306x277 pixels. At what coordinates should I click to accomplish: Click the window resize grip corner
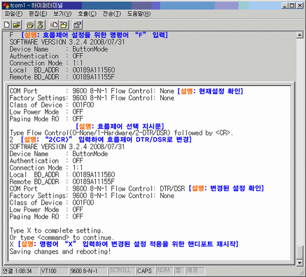[x=302, y=273]
